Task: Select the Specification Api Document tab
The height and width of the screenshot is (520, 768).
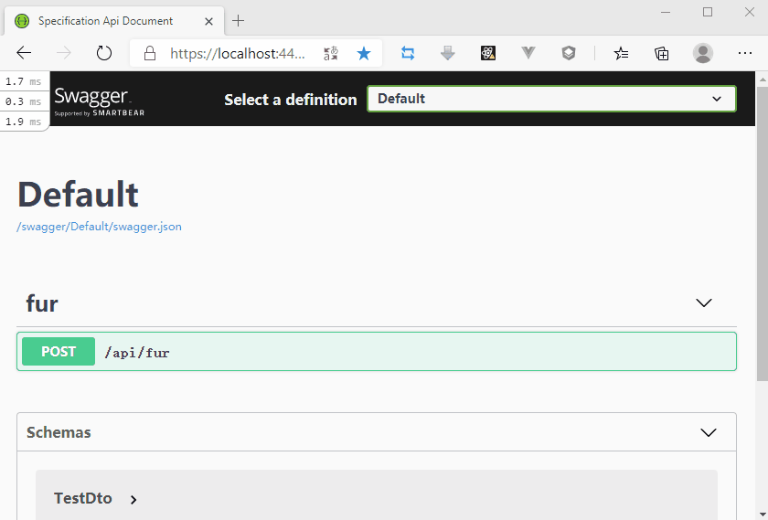Action: point(105,20)
